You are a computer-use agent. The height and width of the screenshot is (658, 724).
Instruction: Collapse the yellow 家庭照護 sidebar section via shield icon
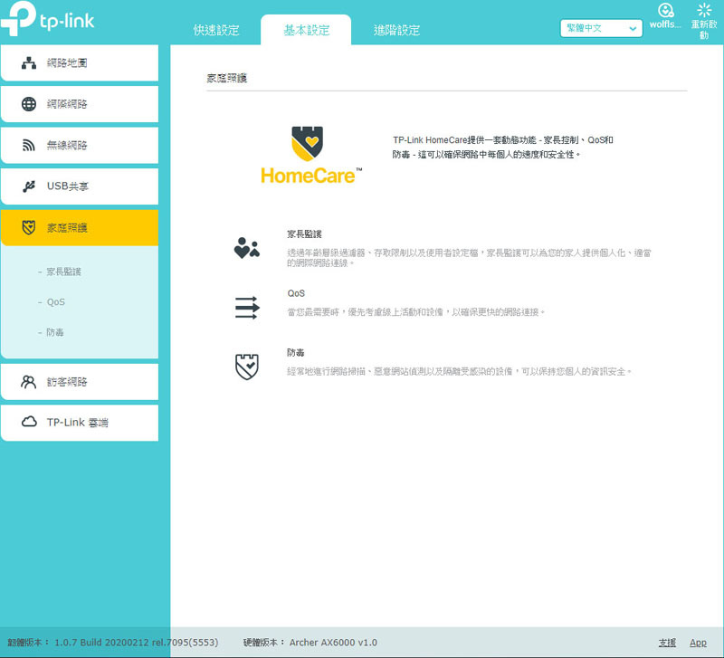click(x=29, y=228)
